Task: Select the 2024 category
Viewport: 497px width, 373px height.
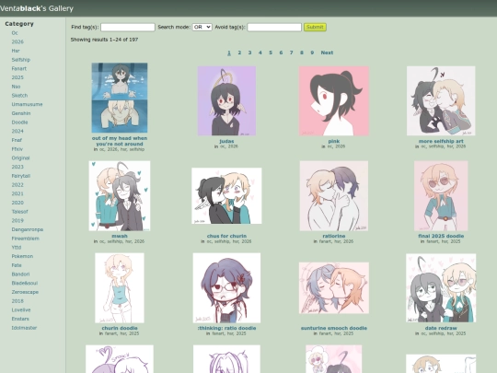Action: click(17, 131)
